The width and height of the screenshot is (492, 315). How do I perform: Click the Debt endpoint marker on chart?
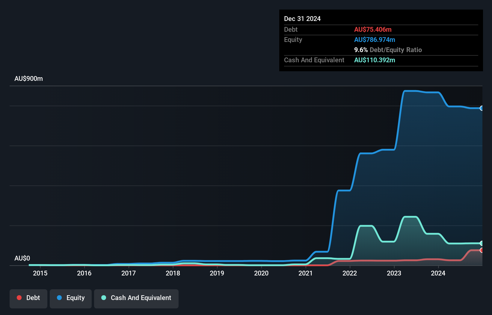(482, 250)
